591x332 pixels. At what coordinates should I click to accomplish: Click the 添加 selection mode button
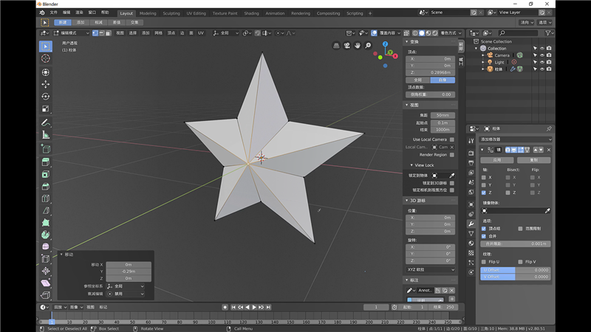tap(81, 23)
